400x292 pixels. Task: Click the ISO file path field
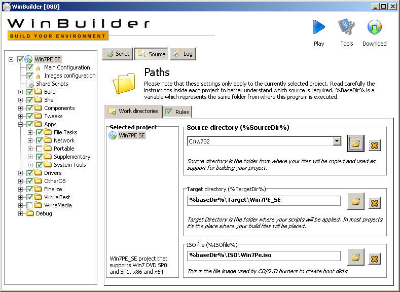pos(264,256)
